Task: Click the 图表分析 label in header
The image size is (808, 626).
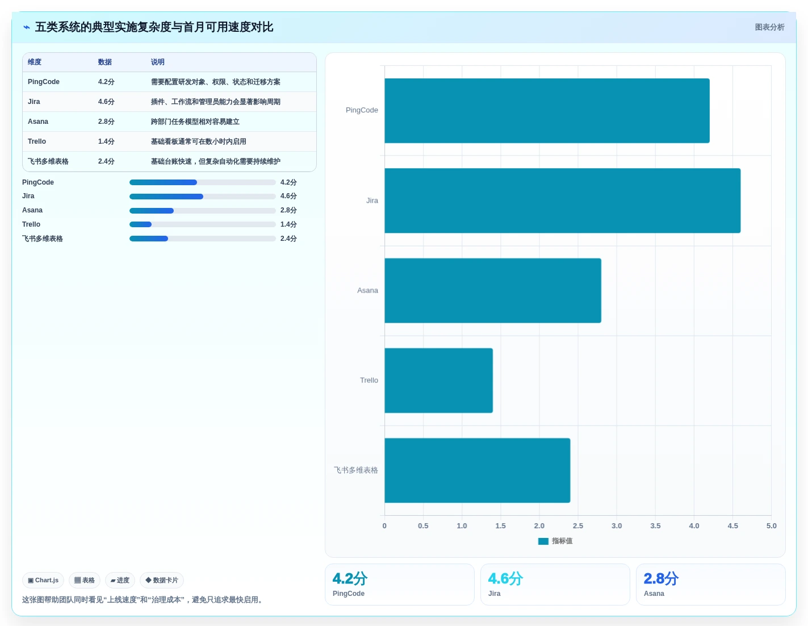Action: 769,27
